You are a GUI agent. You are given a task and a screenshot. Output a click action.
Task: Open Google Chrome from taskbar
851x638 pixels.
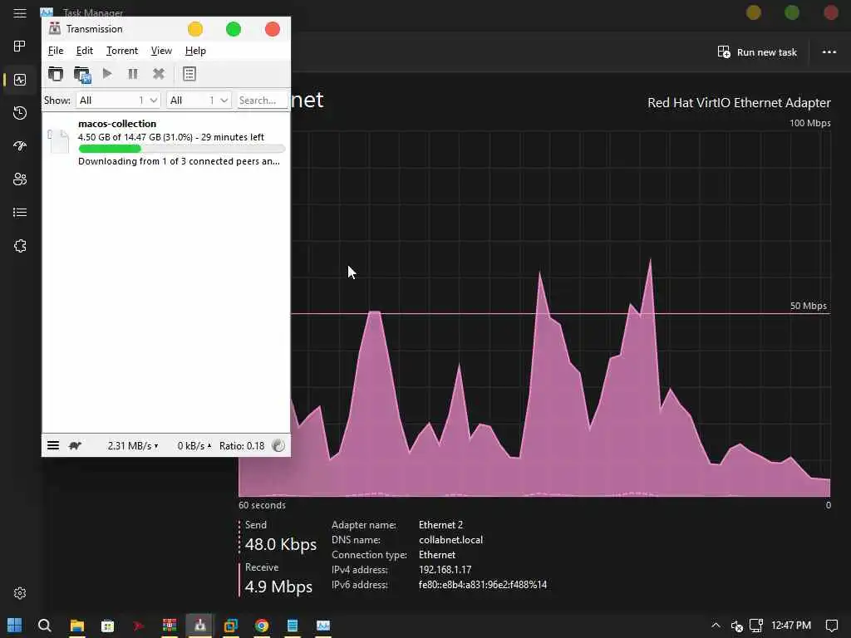click(x=262, y=626)
